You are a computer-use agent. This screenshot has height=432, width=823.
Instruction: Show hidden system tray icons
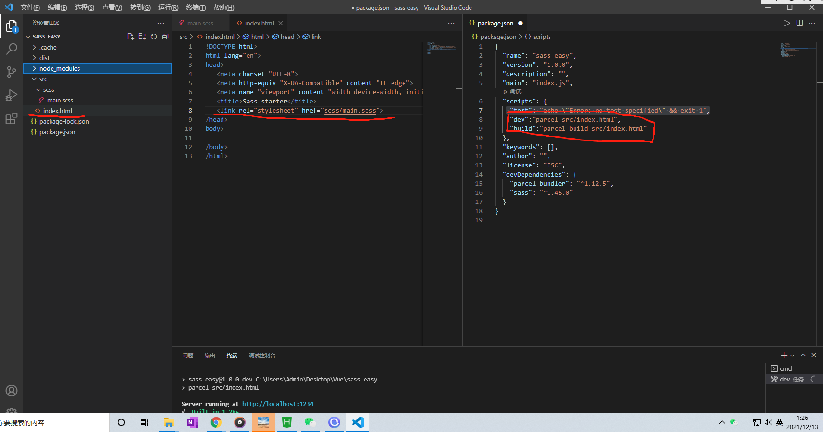click(x=722, y=422)
